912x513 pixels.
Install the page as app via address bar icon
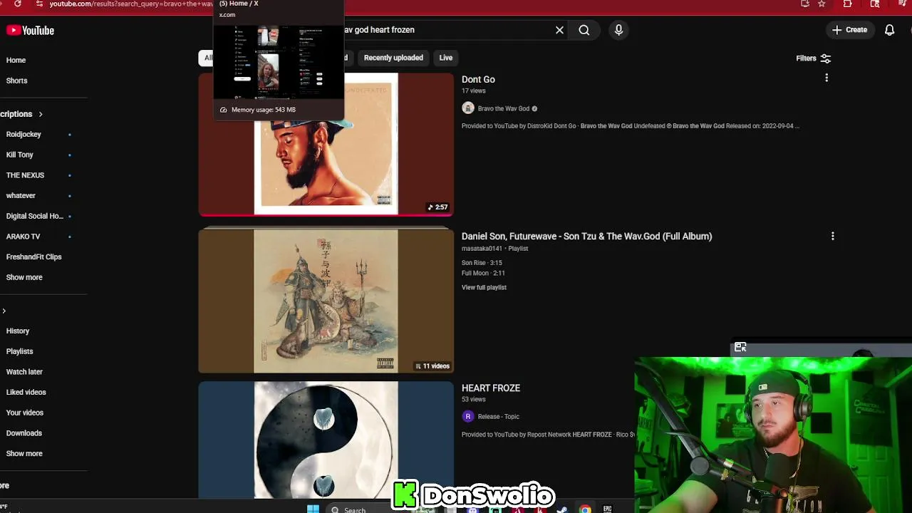click(x=805, y=4)
